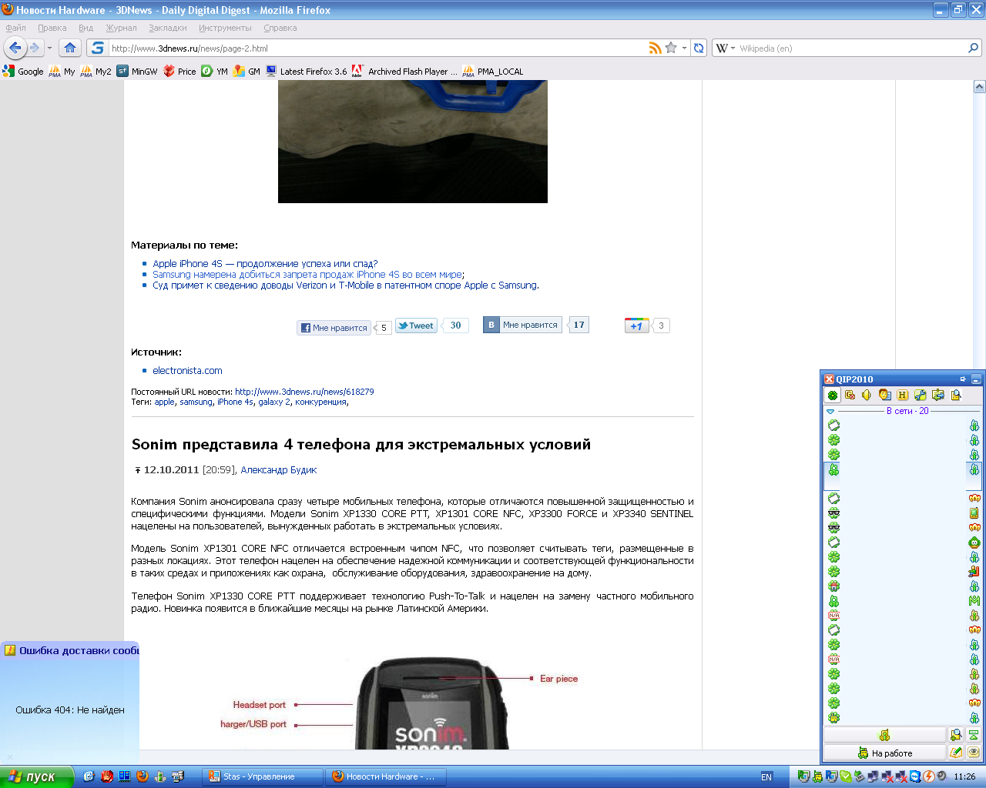Reload the page with the refresh icon
Image resolution: width=986 pixels, height=788 pixels.
[x=699, y=48]
